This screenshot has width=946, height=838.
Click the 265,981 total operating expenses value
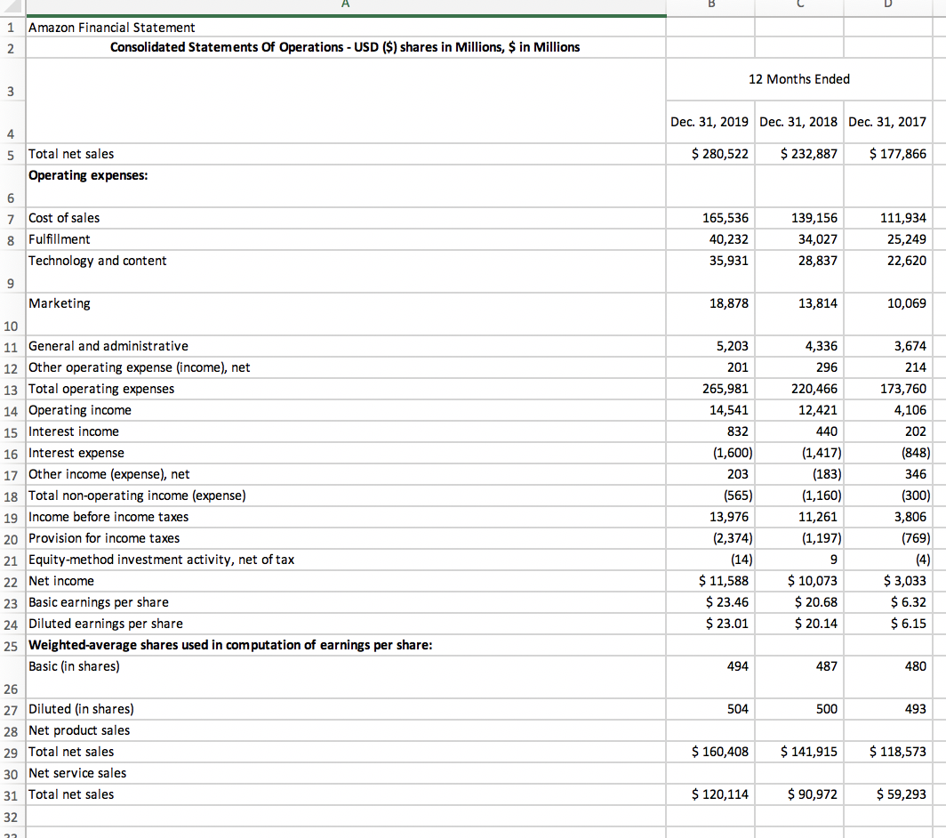tap(726, 389)
